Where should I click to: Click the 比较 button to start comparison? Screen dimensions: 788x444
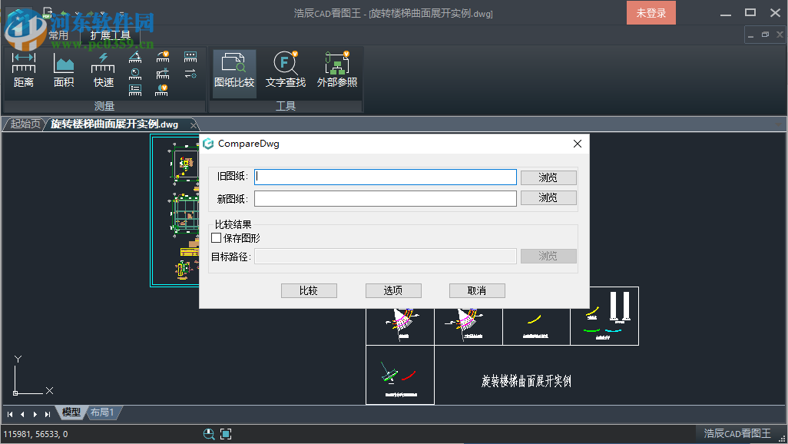[309, 290]
